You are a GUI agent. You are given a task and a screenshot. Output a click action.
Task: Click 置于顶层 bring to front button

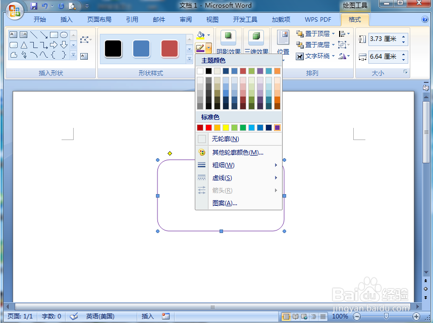point(313,34)
